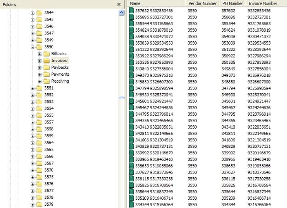The height and width of the screenshot is (208, 287).
Task: Click folder icon for 3570
Action: point(39,170)
